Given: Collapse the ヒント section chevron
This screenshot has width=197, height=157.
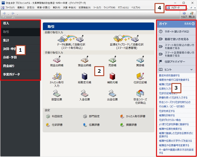Looking at the screenshot, I should click(x=191, y=69).
